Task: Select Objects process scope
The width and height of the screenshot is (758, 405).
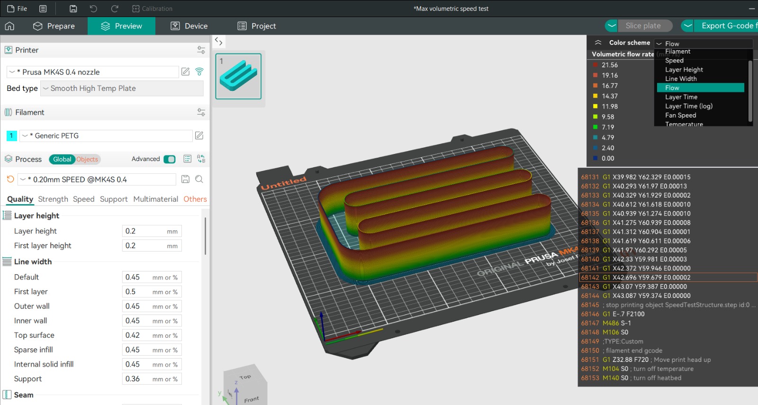Action: (87, 159)
